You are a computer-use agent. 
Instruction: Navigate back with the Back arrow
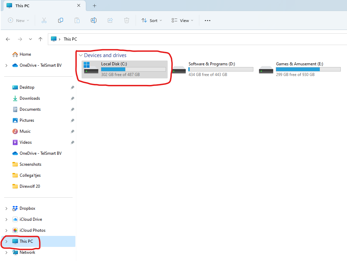tap(8, 39)
